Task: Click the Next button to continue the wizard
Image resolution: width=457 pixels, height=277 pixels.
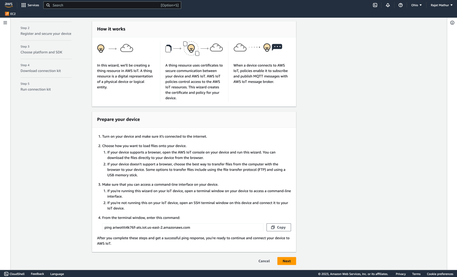Action: click(286, 261)
